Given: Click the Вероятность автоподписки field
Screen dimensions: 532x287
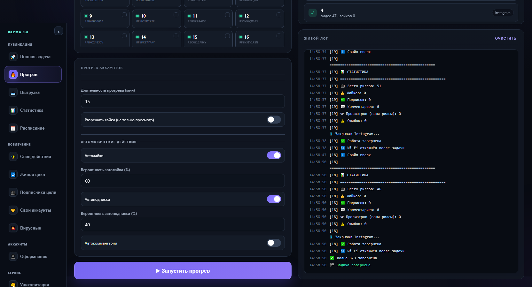Looking at the screenshot, I should pos(183,225).
